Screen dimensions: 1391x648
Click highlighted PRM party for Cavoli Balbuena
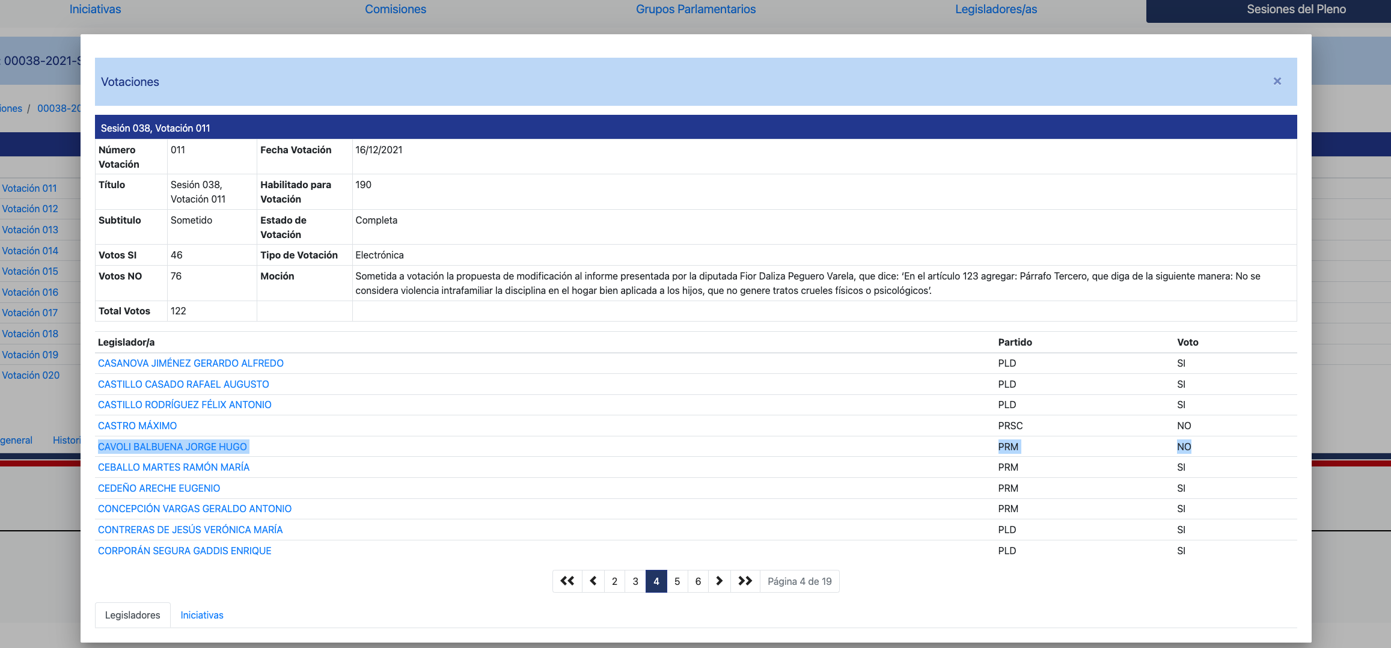point(1008,447)
